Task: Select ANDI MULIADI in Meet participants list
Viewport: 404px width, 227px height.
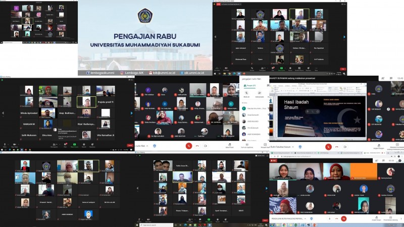Action: pyautogui.click(x=254, y=121)
